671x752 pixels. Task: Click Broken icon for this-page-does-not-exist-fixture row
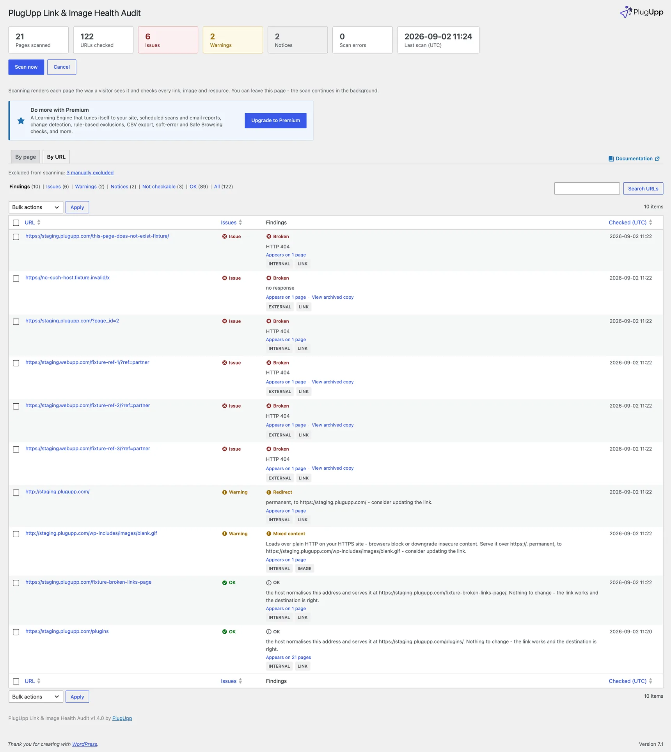269,237
